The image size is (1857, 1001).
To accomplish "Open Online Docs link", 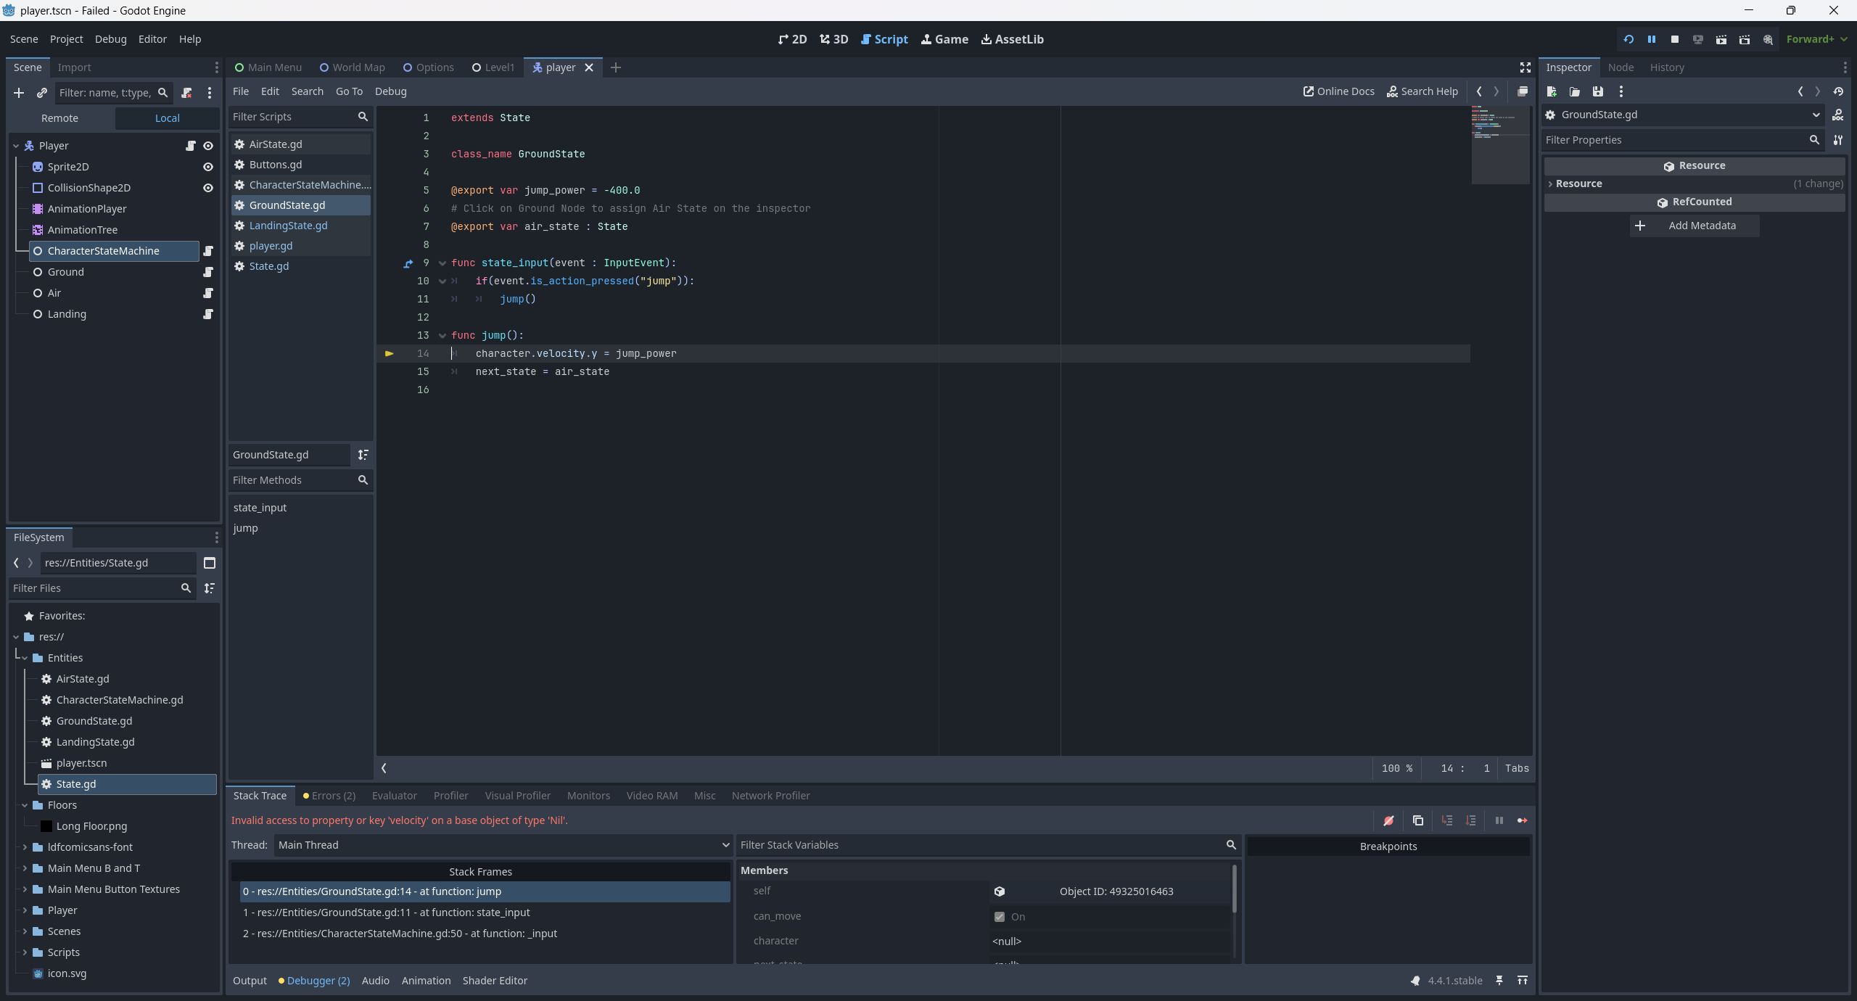I will coord(1338,91).
